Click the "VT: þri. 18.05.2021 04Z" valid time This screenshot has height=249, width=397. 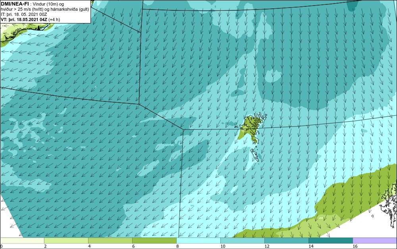pyautogui.click(x=24, y=19)
